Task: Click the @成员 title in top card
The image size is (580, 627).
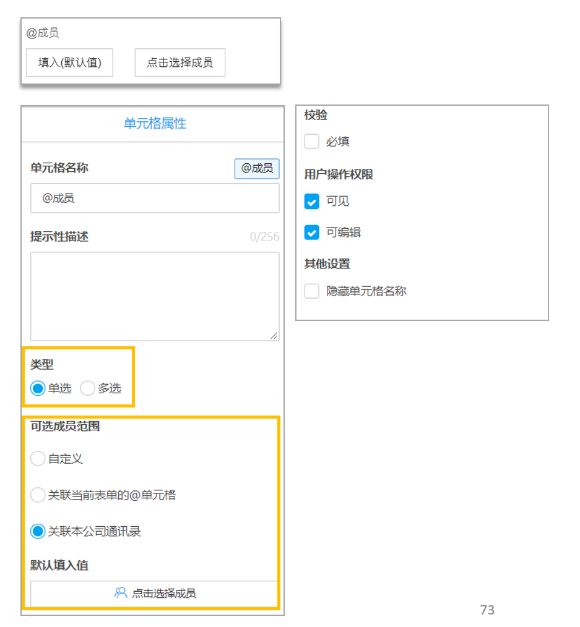Action: 43,33
